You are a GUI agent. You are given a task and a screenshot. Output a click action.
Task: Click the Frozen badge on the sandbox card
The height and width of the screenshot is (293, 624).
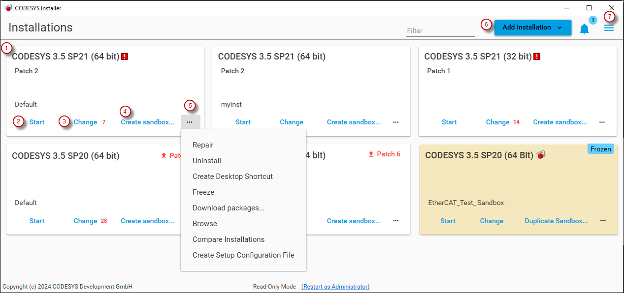click(600, 148)
